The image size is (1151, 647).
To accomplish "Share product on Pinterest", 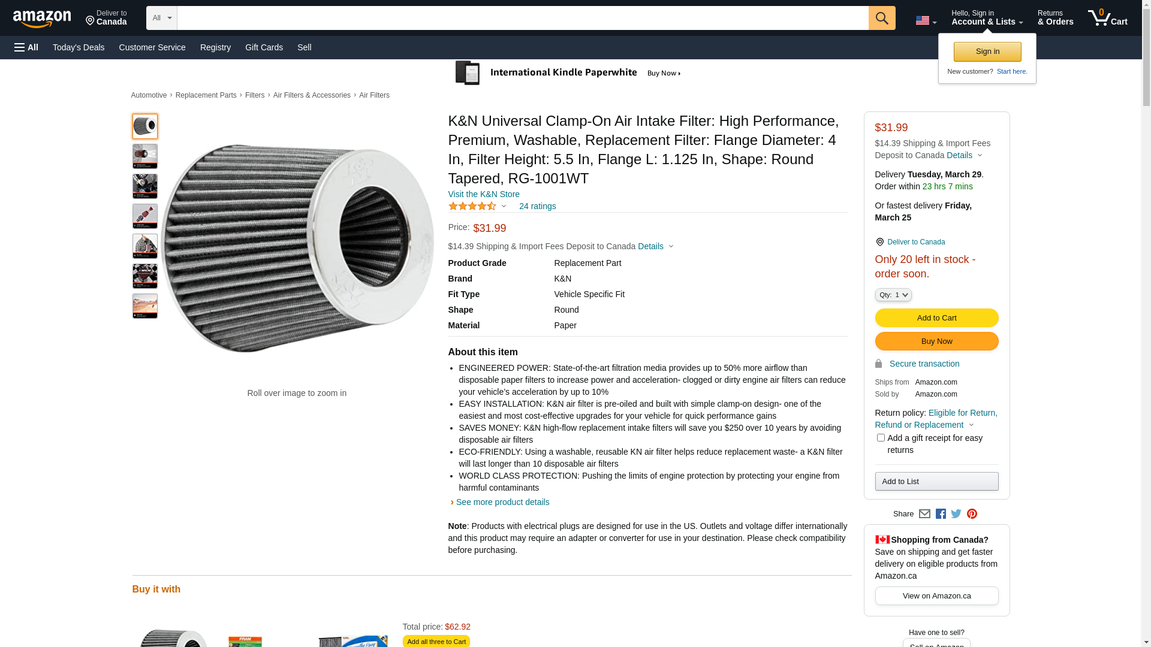I will click(x=972, y=514).
